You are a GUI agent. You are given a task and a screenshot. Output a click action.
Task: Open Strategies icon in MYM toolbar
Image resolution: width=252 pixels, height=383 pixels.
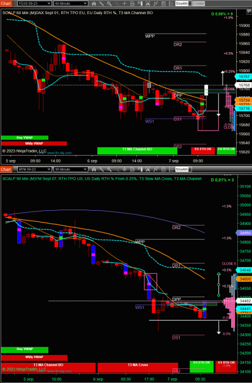click(x=163, y=169)
